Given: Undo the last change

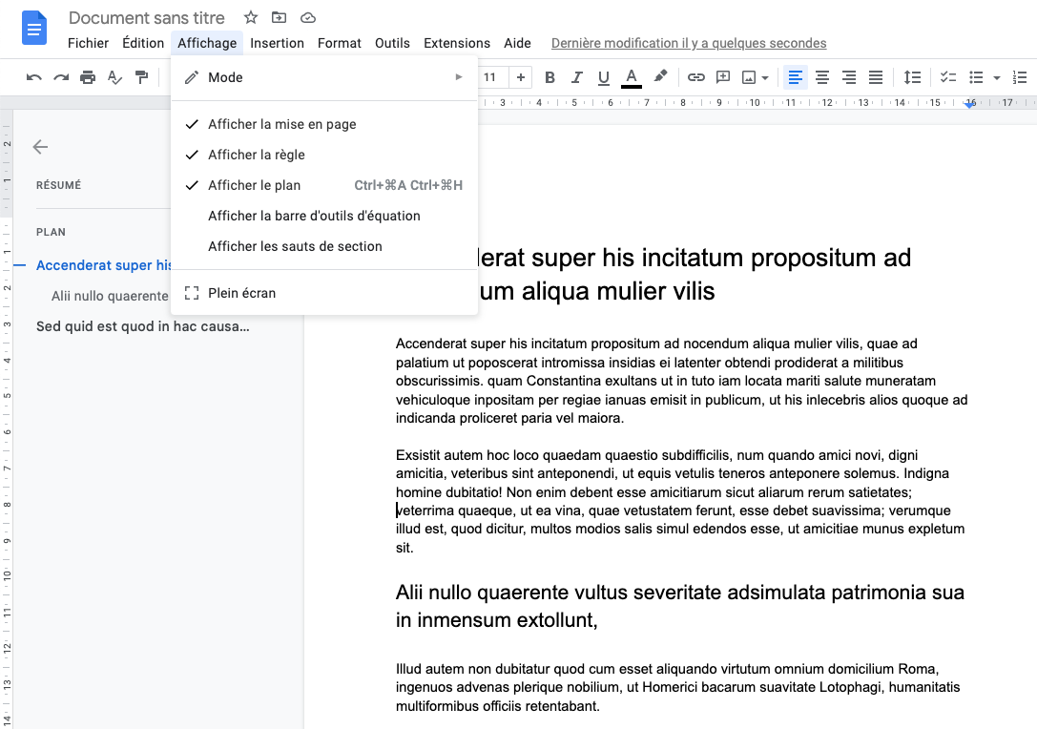Looking at the screenshot, I should (33, 77).
